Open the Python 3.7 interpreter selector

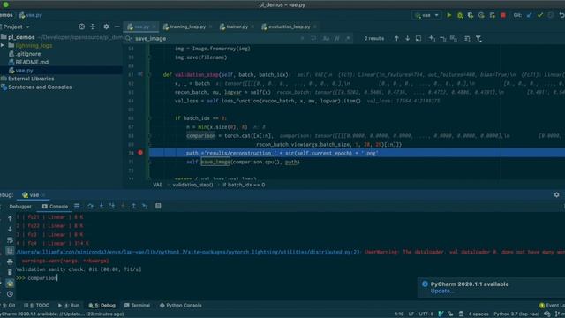[x=516, y=314]
